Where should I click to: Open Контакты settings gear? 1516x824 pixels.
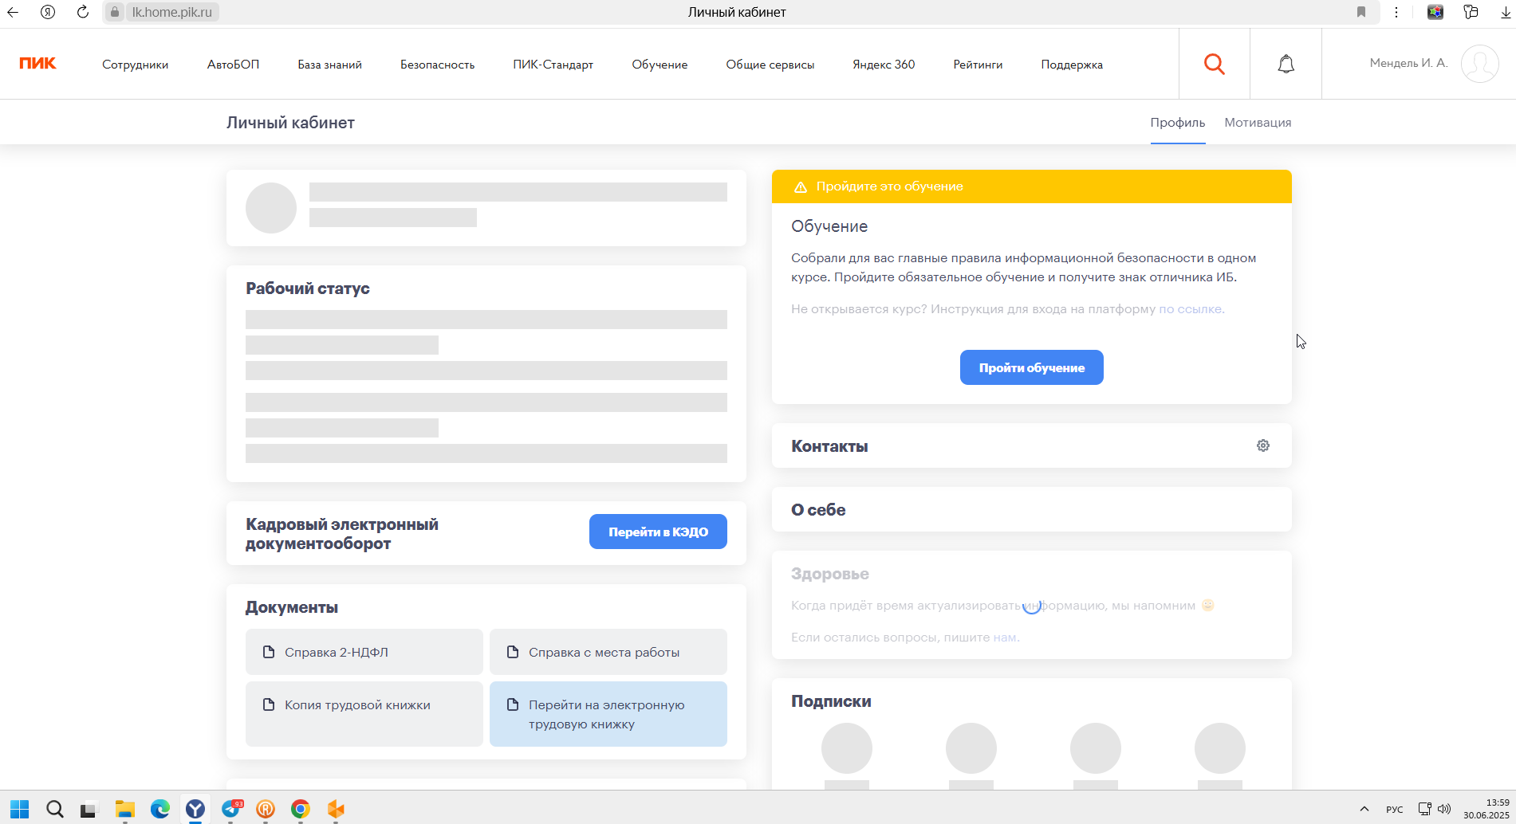click(1263, 445)
